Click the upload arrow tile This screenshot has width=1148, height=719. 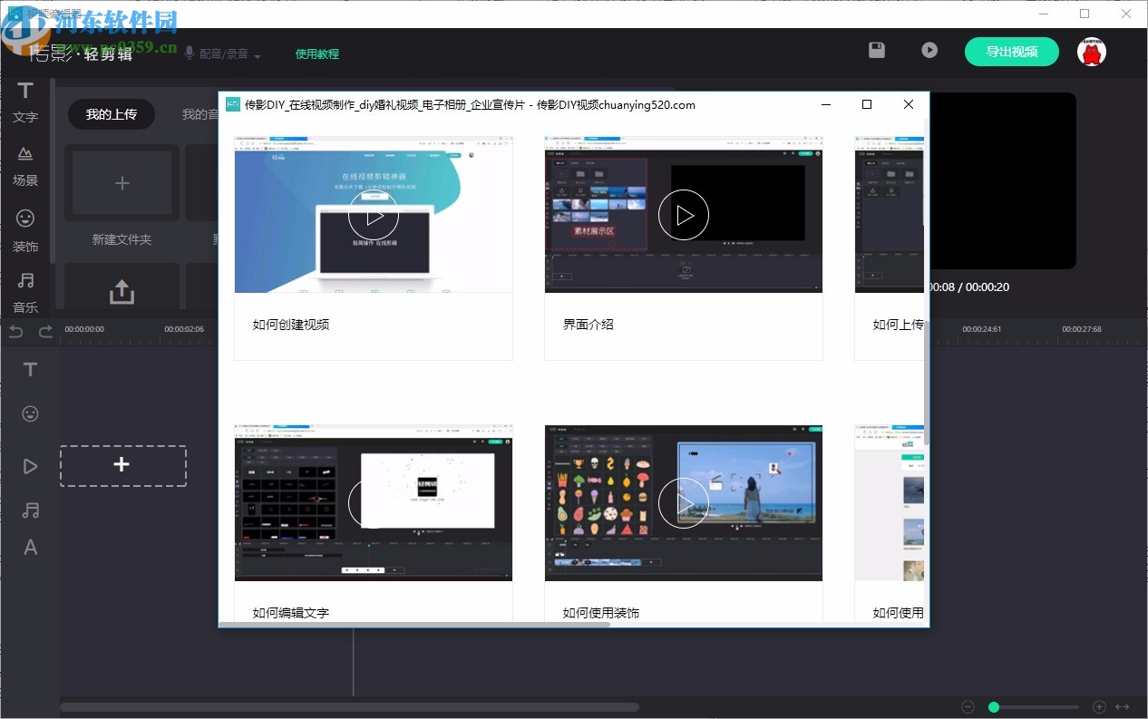(x=122, y=290)
